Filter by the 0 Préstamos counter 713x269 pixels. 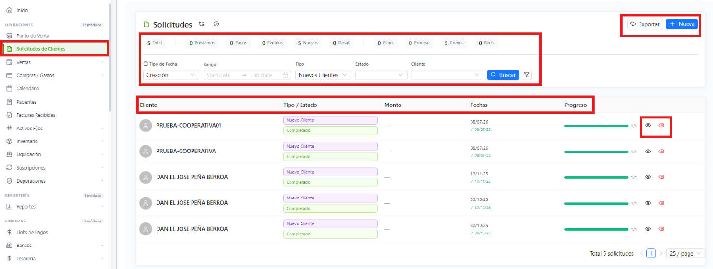point(202,43)
